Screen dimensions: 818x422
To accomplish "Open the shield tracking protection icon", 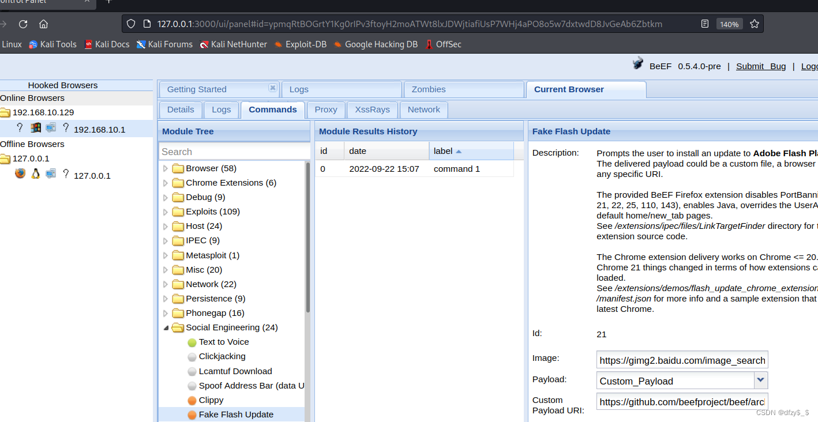I will pyautogui.click(x=131, y=24).
